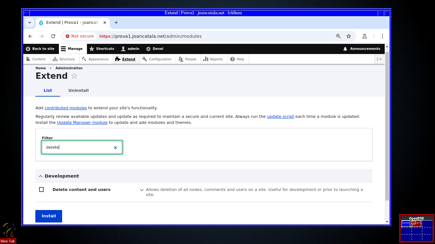Click the Filter text field

82,147
